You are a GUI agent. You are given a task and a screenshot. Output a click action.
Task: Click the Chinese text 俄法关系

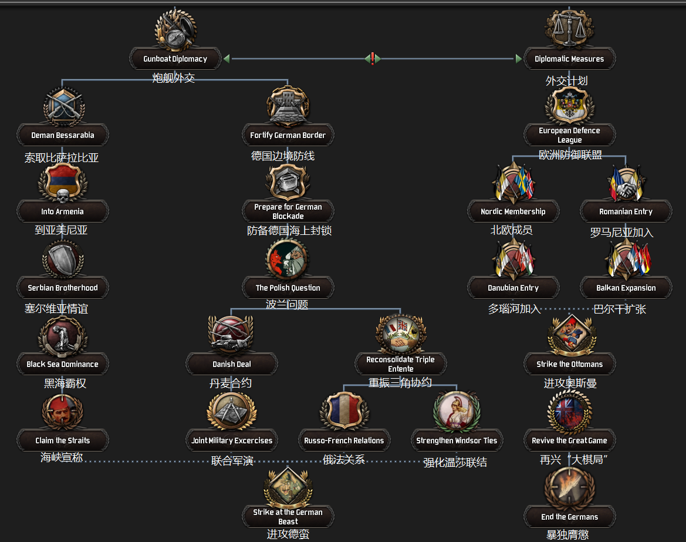(x=344, y=460)
